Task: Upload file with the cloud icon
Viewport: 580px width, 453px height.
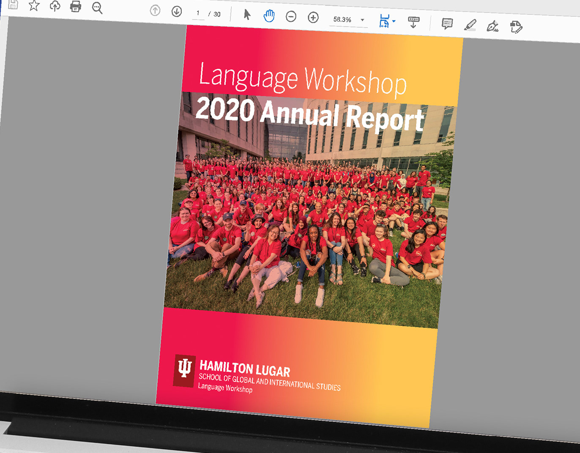Action: pyautogui.click(x=55, y=6)
